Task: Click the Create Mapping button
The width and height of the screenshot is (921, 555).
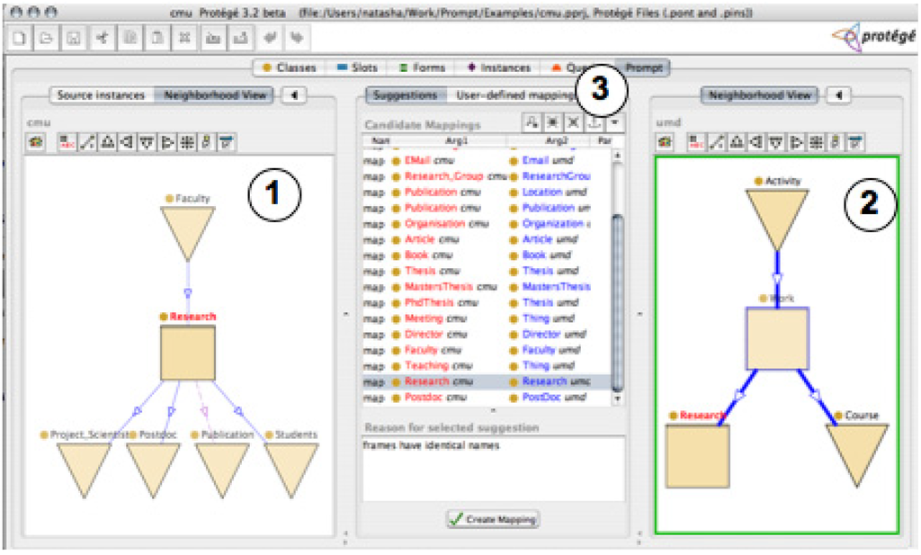Action: click(493, 519)
